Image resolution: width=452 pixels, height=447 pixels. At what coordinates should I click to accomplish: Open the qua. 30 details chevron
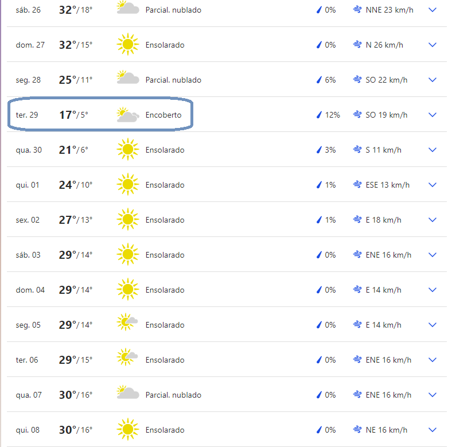click(x=432, y=150)
